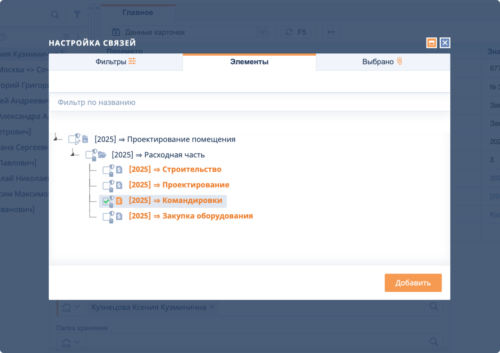
Task: Select the Проектирование tree item label
Action: [179, 185]
